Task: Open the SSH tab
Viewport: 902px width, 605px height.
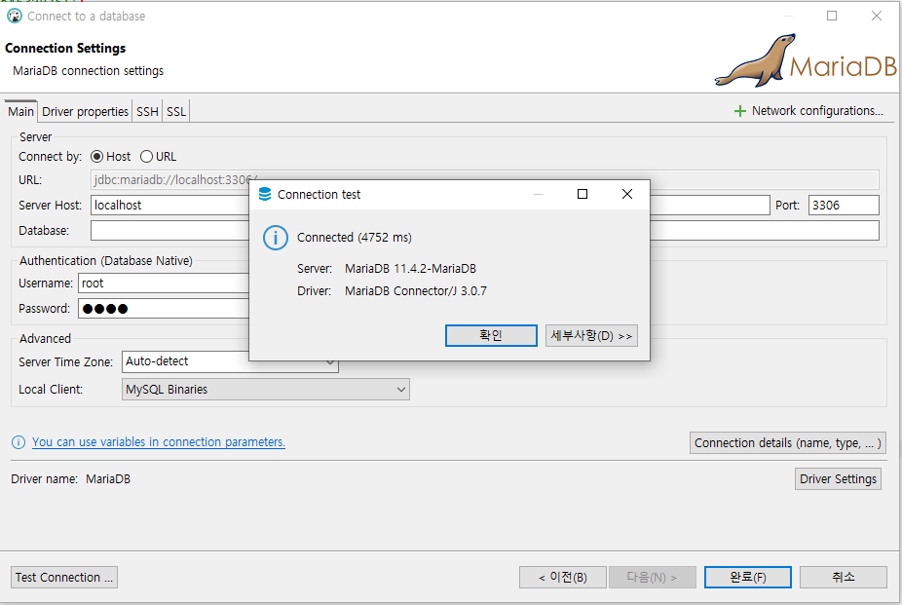Action: [147, 112]
